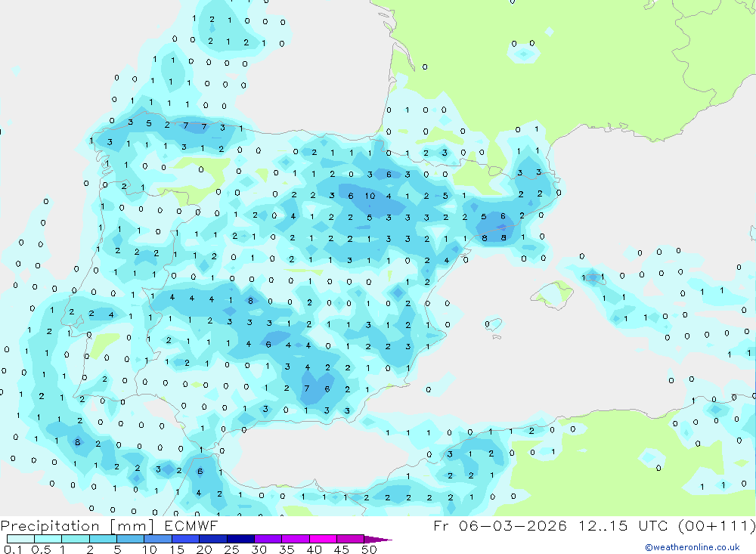Pick the 30–35 mm legend swatch
This screenshot has width=756, height=554.
point(268,539)
